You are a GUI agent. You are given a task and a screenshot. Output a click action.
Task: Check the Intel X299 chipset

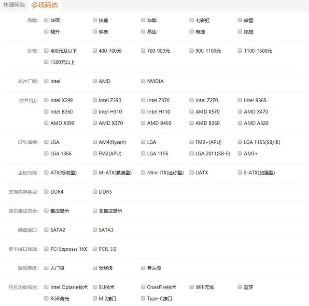46,100
